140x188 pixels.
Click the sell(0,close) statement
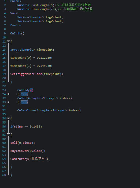[x=23, y=143]
